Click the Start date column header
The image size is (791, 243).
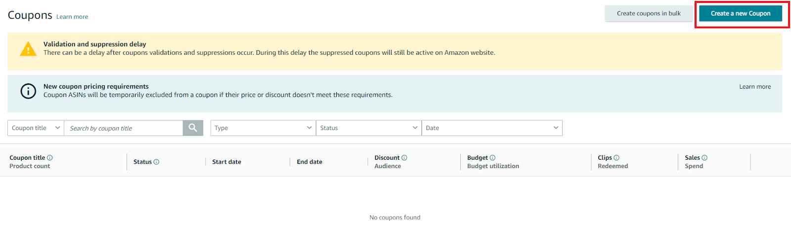click(227, 162)
